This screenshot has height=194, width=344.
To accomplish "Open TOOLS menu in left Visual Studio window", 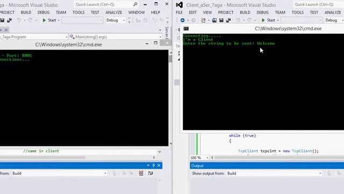I will 78,12.
